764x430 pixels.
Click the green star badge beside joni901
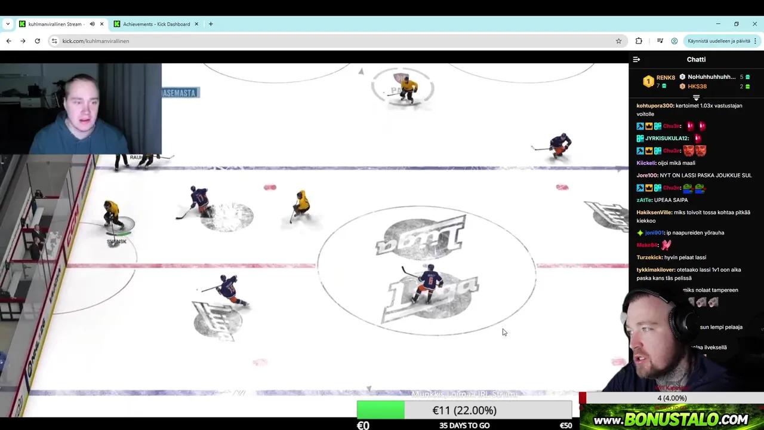(x=640, y=233)
